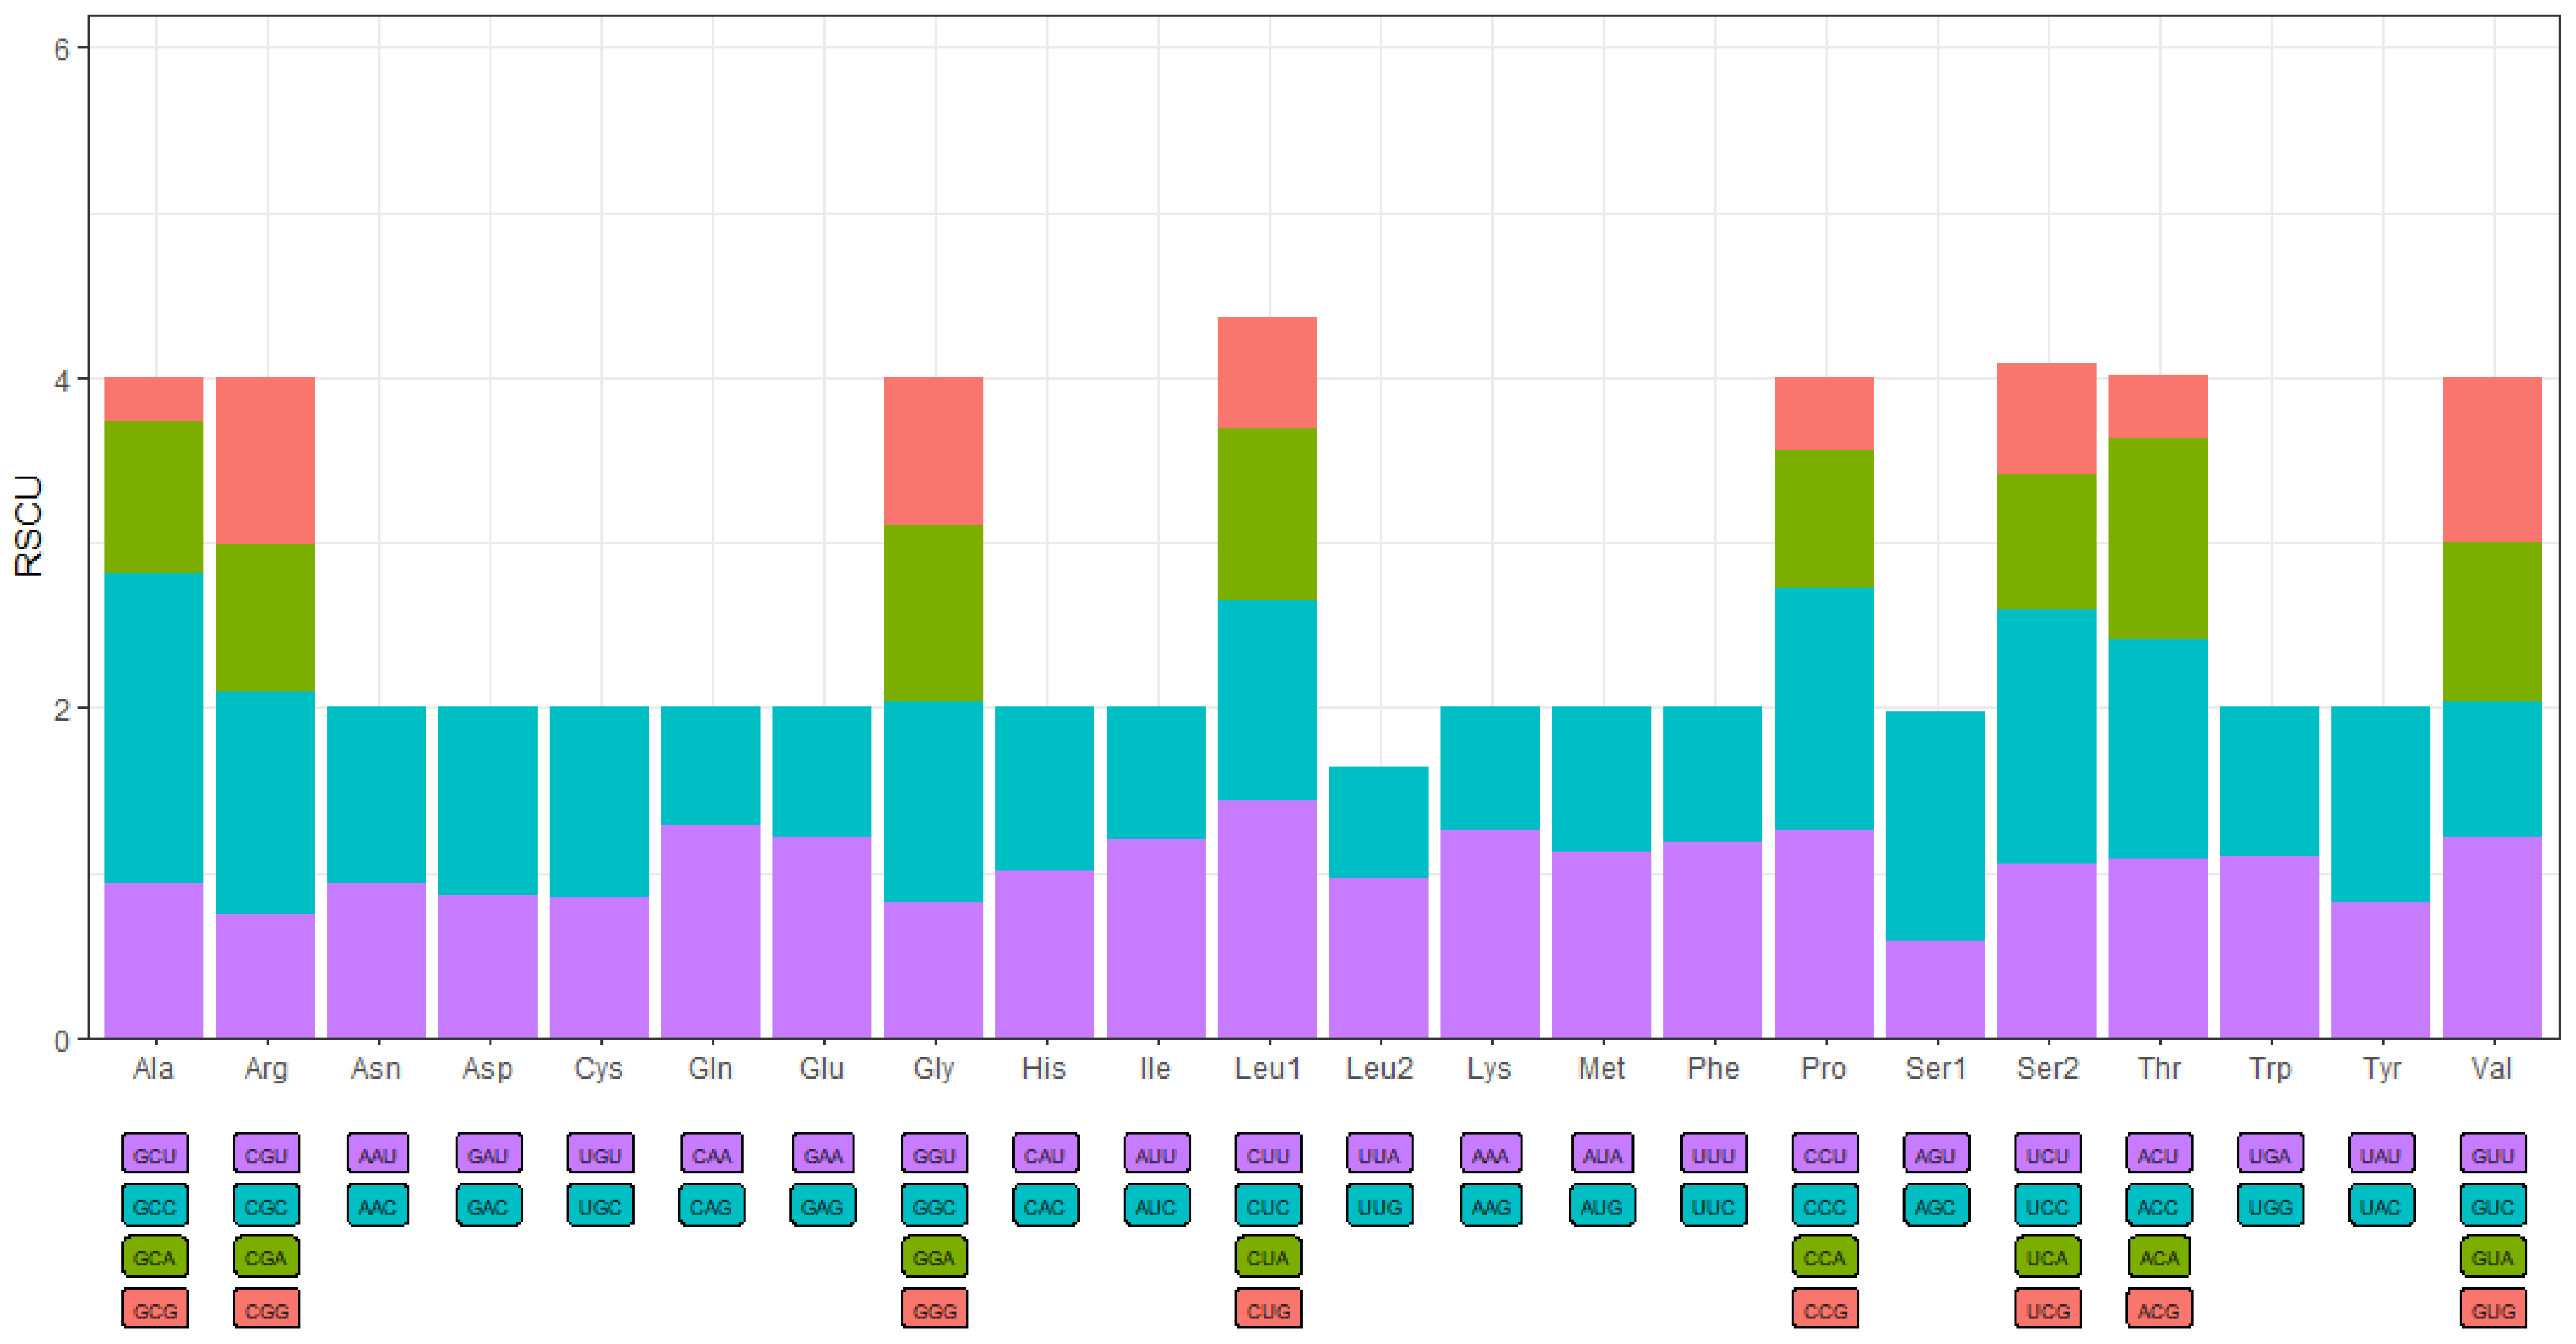Click the Ala x-axis label

tap(154, 1068)
